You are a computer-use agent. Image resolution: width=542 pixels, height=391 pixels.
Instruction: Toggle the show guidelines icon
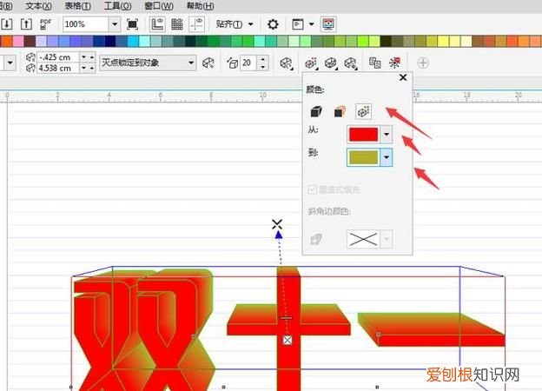196,23
